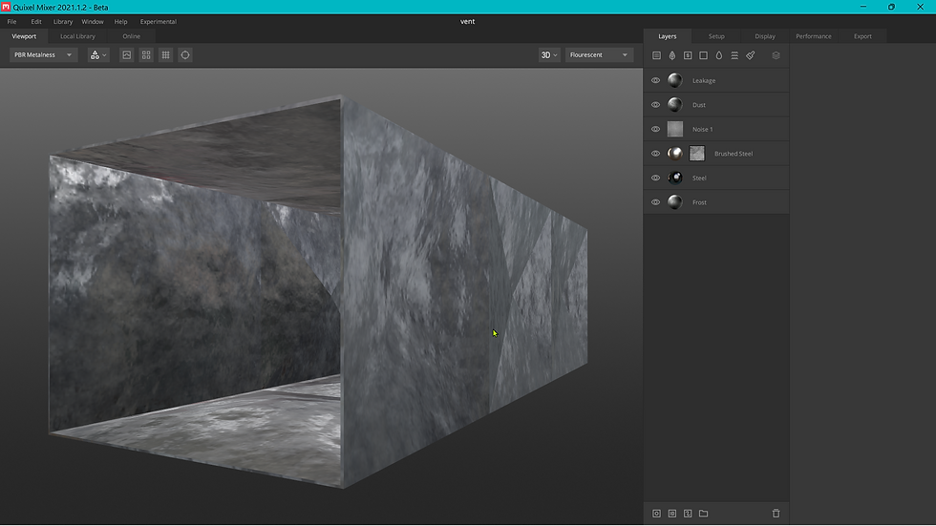Viewport: 936px width, 526px height.
Task: Hide the Leakage layer
Action: (x=655, y=81)
